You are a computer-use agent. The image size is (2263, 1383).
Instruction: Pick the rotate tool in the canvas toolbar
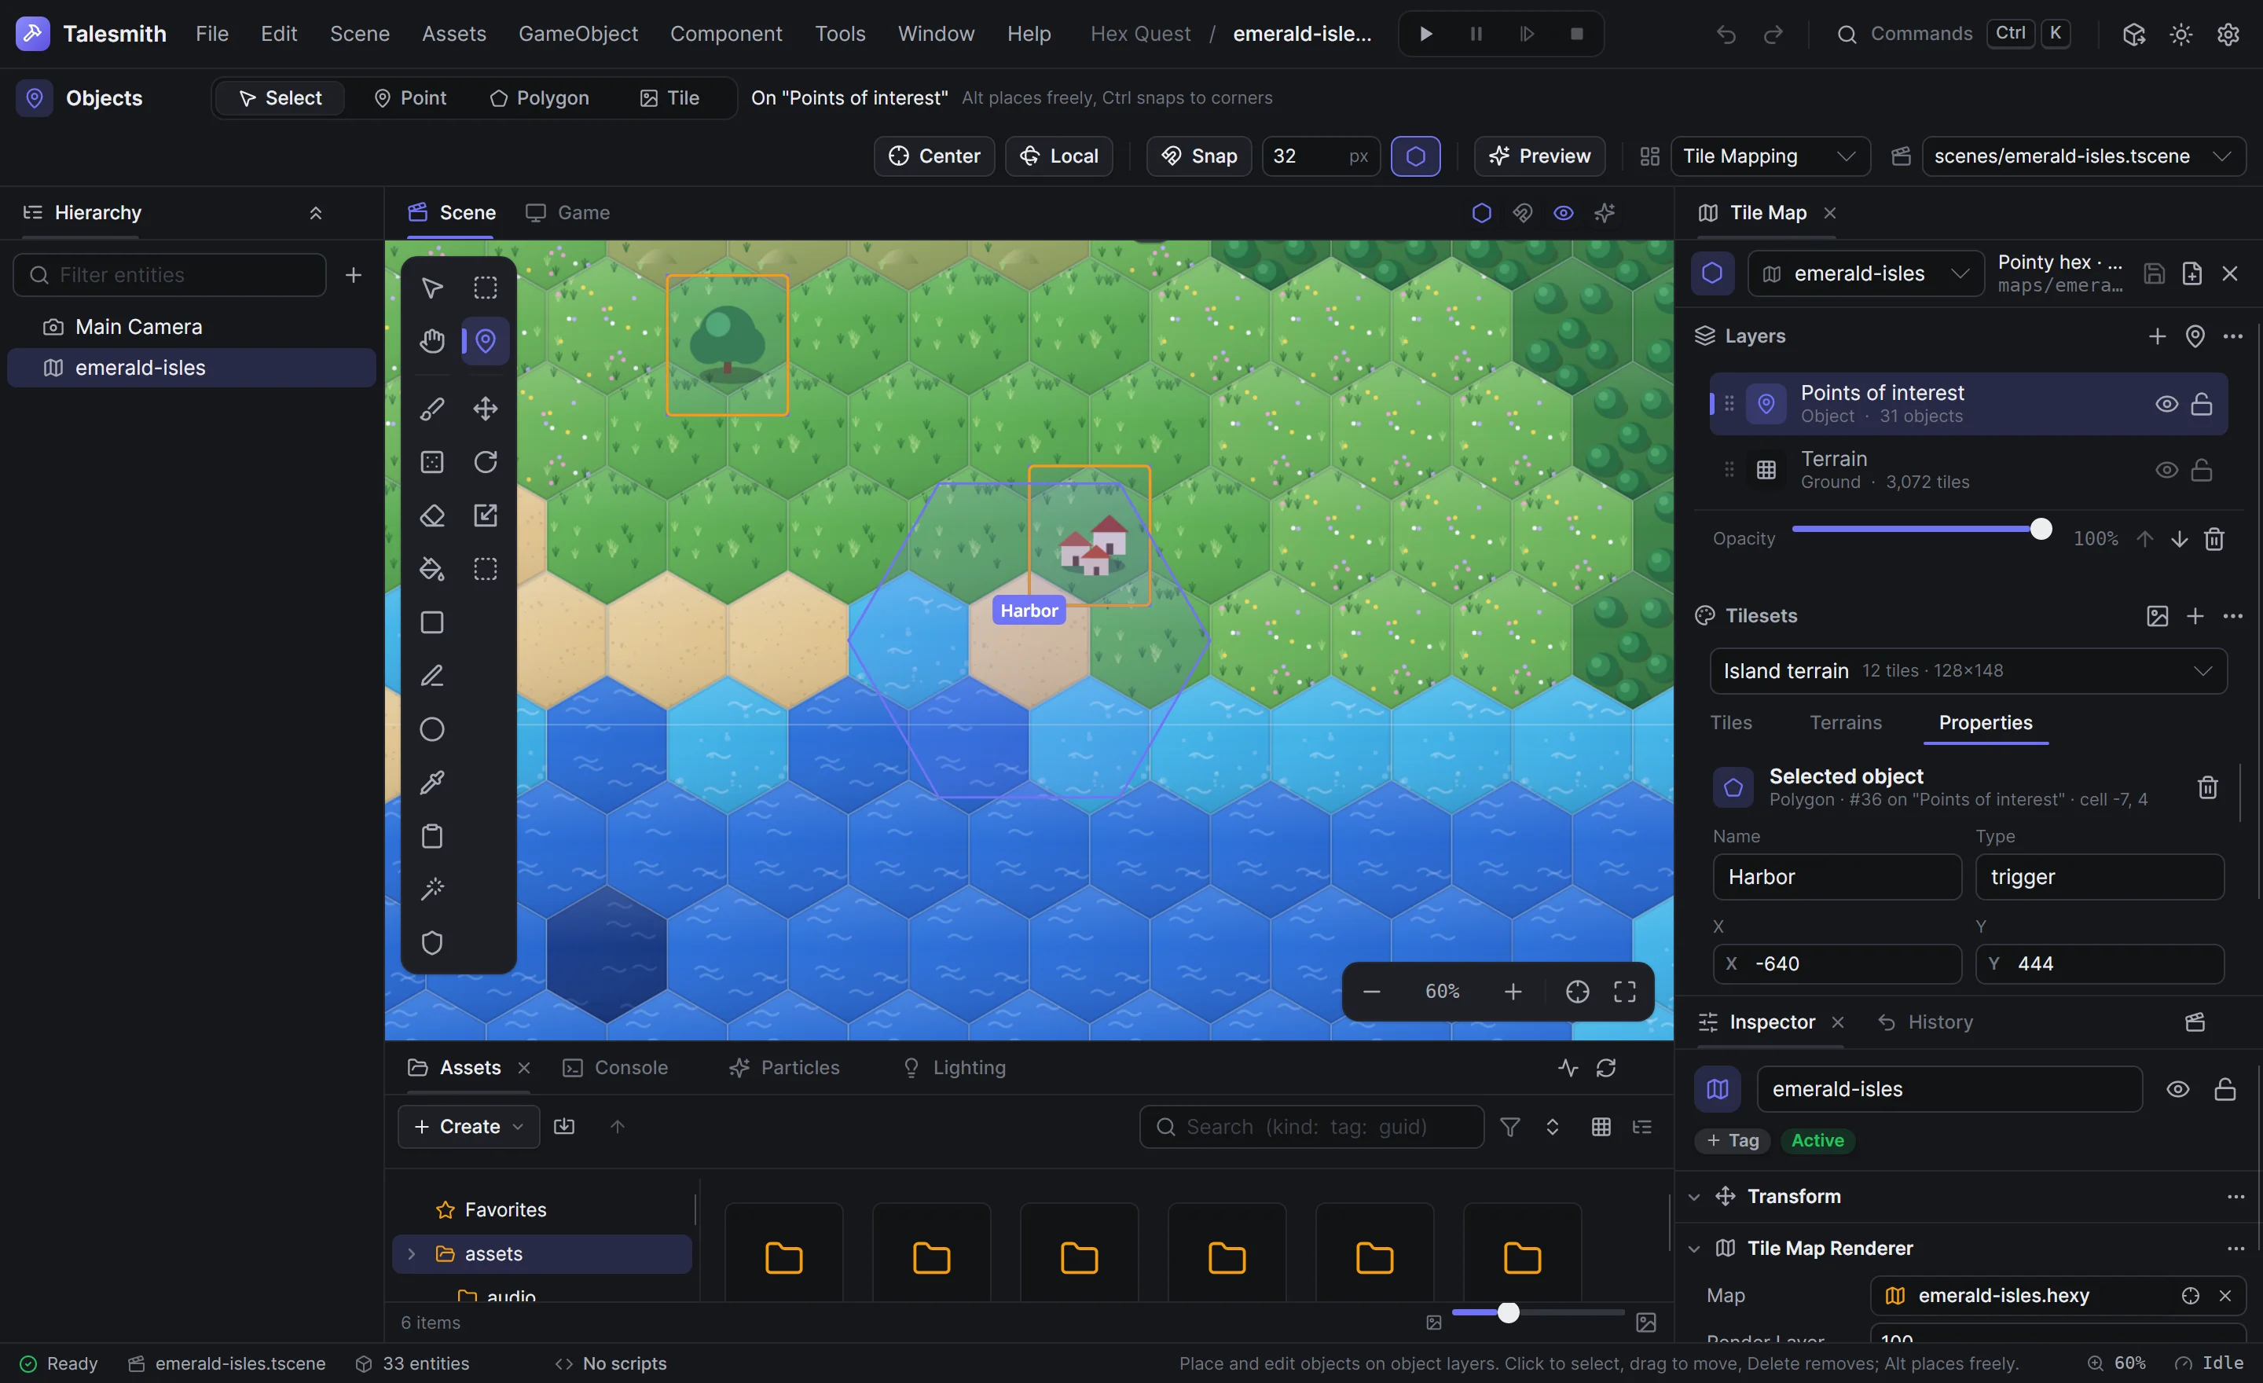[485, 462]
